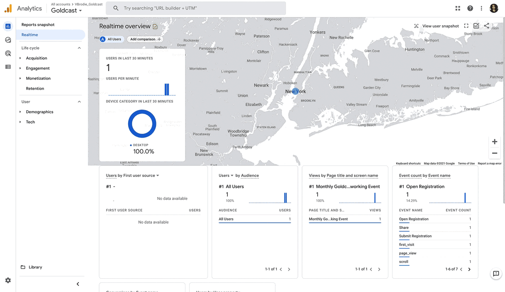Open the Google apps grid
The height and width of the screenshot is (292, 505).
(458, 8)
